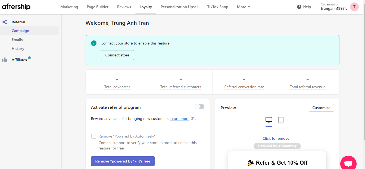Screen dimensions: 365x169
Task: Open the Marketing tab
Action: [x=69, y=7]
